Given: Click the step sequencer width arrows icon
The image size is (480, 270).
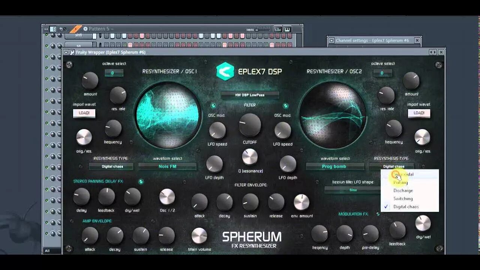Looking at the screenshot, I should (46, 29).
